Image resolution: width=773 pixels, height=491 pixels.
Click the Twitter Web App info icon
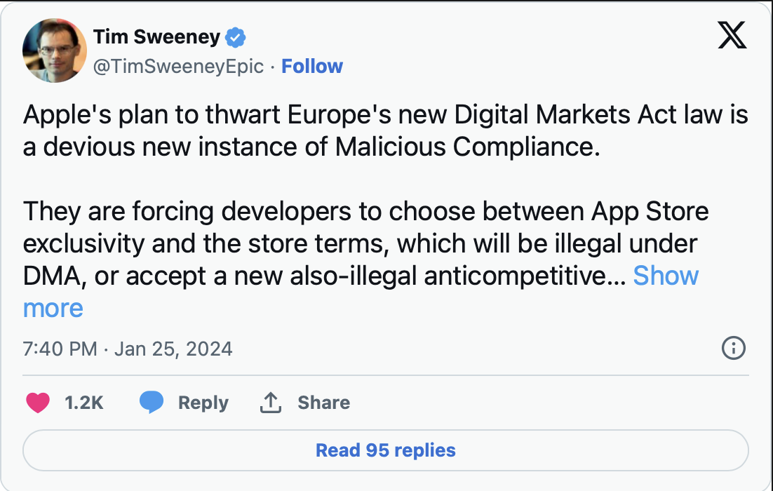coord(734,348)
